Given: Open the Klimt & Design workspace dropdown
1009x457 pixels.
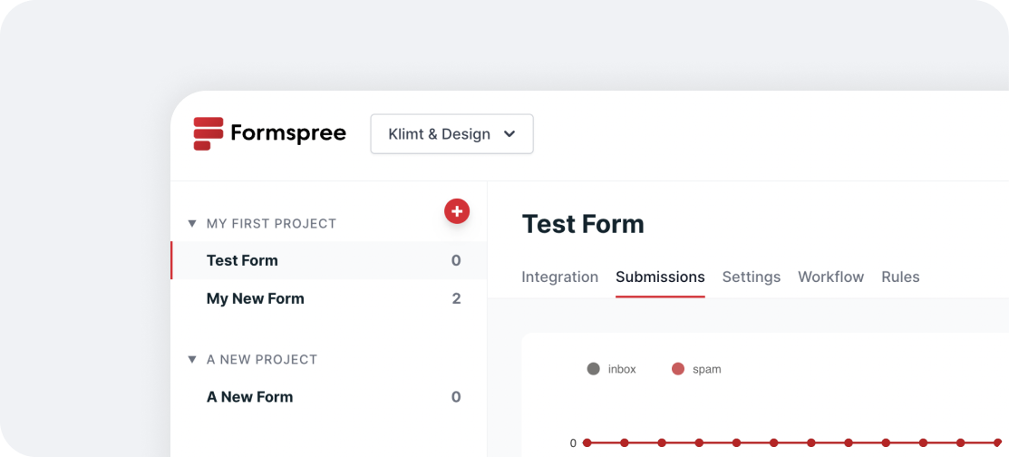Looking at the screenshot, I should click(x=451, y=134).
